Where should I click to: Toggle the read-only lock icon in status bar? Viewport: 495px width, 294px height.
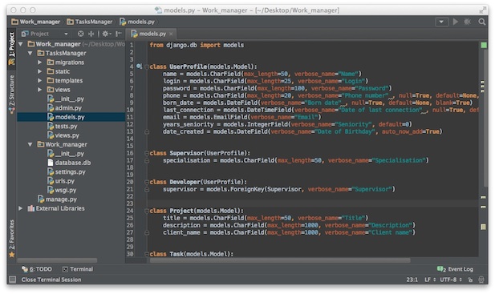point(470,280)
